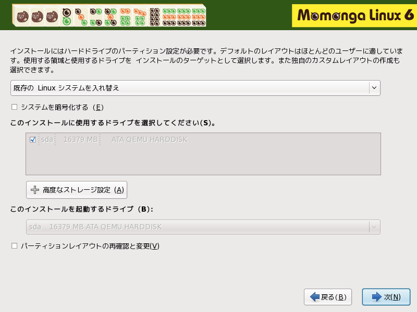Click the plus icon on advanced storage button

pyautogui.click(x=35, y=190)
